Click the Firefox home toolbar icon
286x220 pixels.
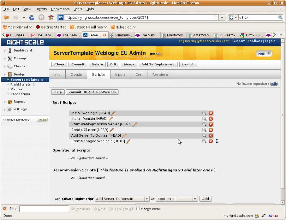(x=51, y=17)
